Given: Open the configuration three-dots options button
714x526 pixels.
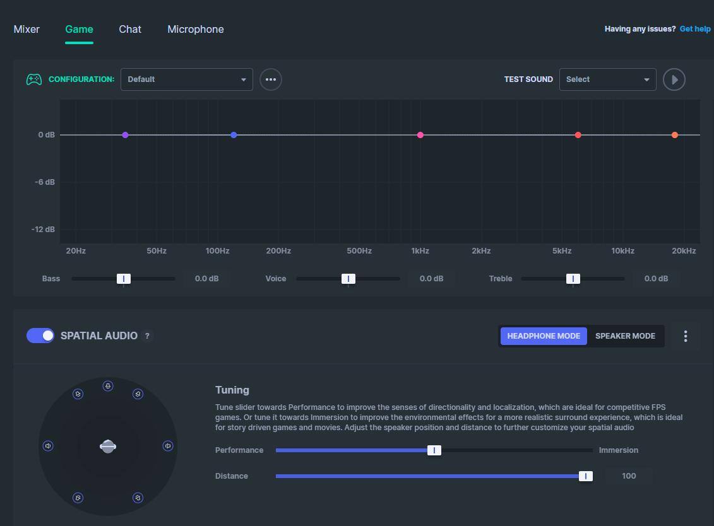Looking at the screenshot, I should 271,79.
